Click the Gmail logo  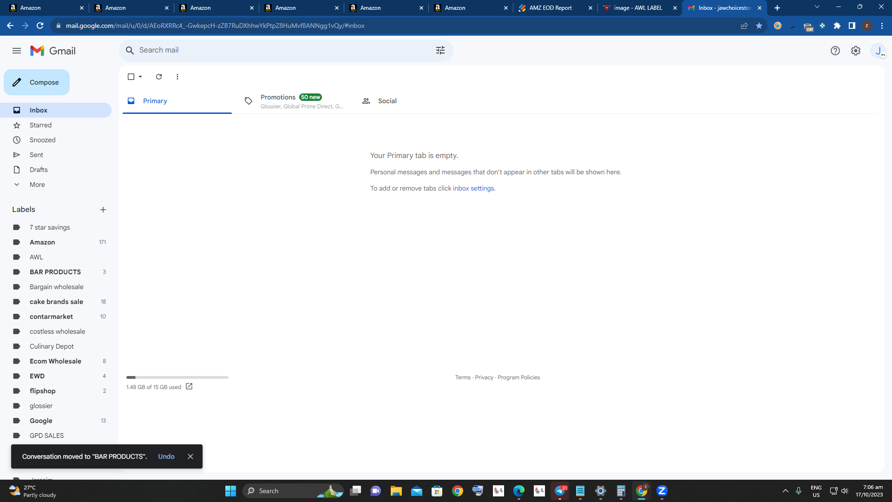[x=53, y=51]
